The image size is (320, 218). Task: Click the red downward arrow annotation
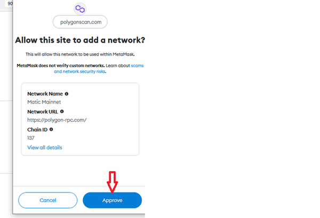[112, 182]
